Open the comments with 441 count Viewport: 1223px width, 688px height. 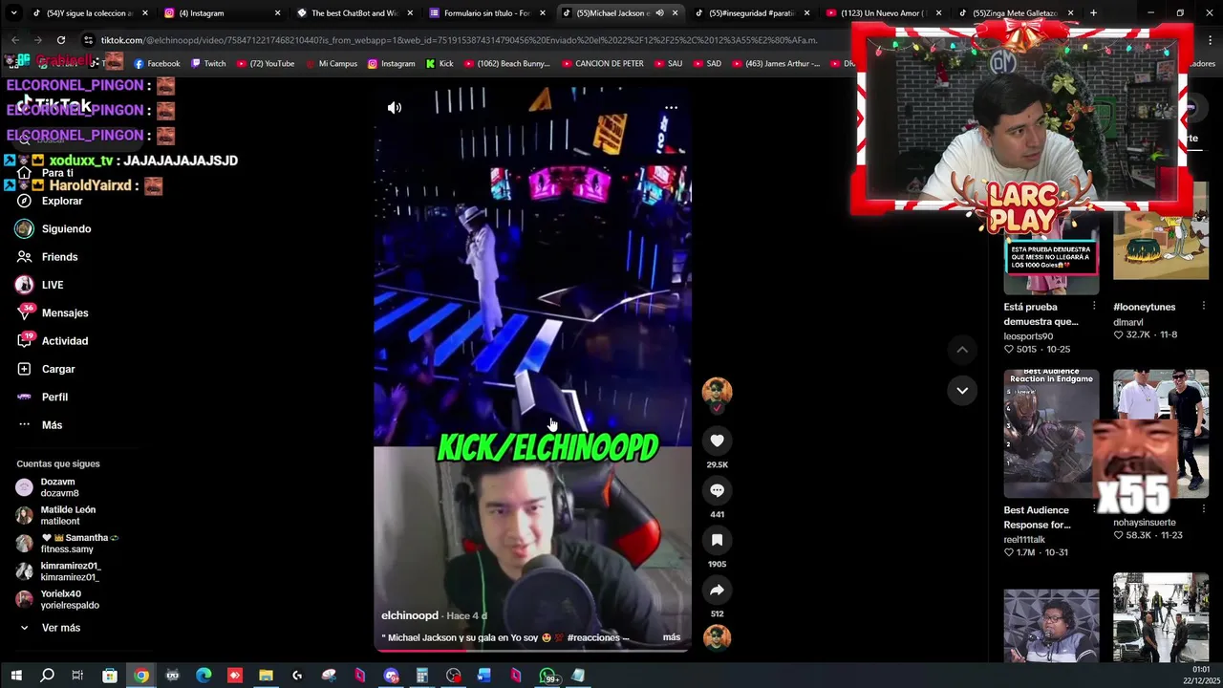click(717, 490)
